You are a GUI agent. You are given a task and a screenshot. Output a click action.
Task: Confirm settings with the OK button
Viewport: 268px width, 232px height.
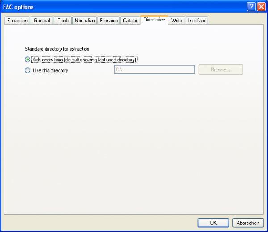point(213,223)
